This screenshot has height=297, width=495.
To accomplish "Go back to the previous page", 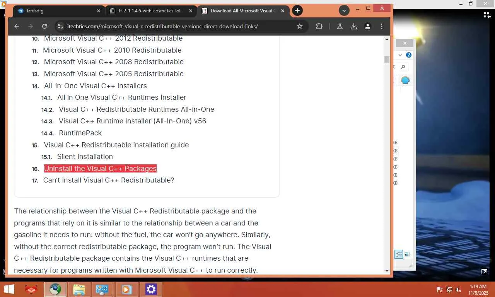I will tap(16, 26).
